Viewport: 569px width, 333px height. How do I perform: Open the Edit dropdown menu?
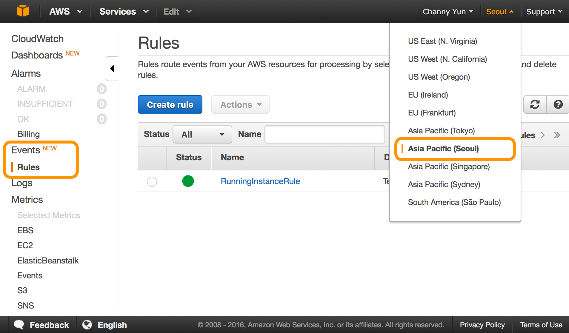177,12
